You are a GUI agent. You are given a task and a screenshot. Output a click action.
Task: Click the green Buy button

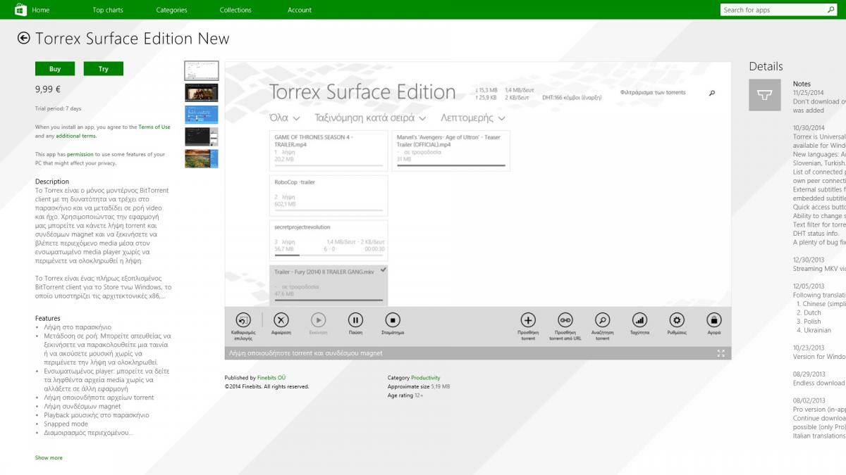pyautogui.click(x=55, y=69)
